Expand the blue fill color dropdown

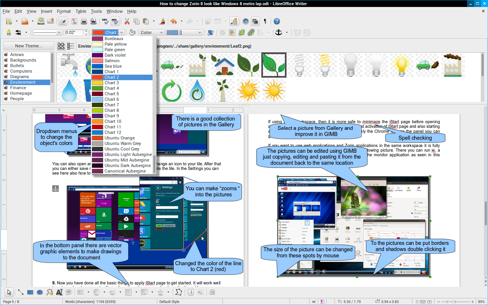(199, 33)
